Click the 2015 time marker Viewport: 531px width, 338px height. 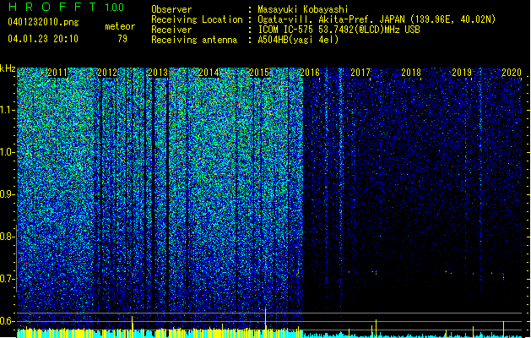pos(259,73)
